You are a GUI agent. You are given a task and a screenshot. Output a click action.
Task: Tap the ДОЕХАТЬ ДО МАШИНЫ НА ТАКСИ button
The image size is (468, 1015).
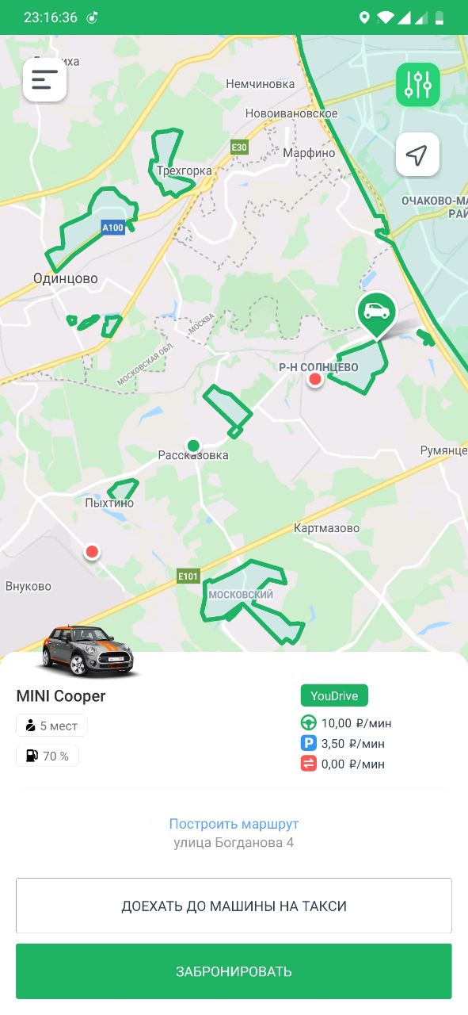point(234,906)
